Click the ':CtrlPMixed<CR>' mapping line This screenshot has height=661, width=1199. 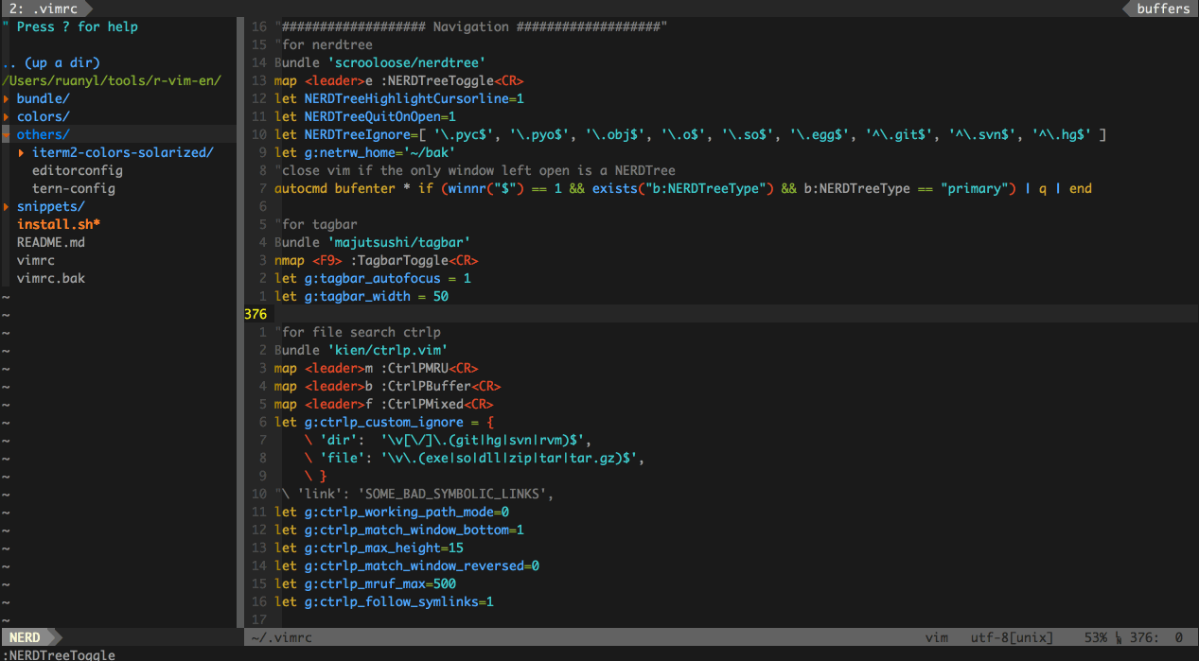pyautogui.click(x=384, y=404)
